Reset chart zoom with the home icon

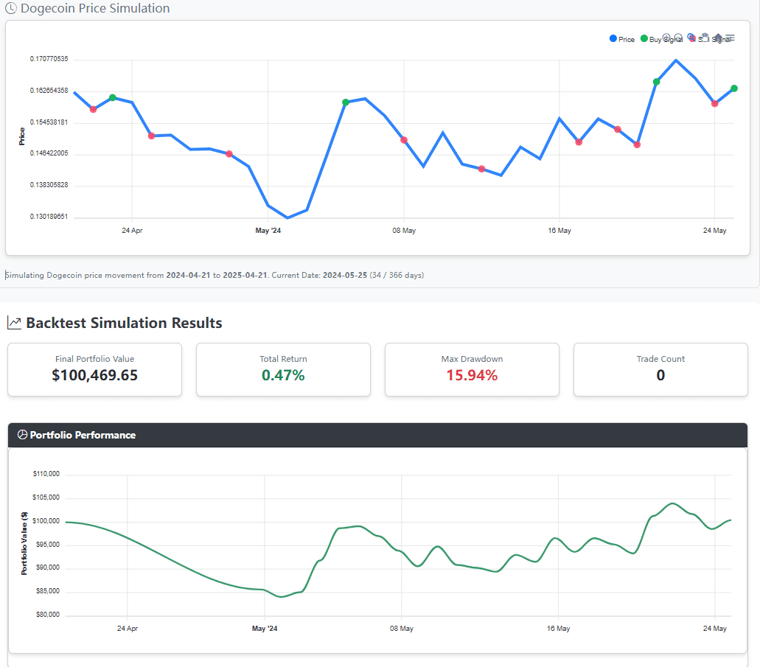pyautogui.click(x=718, y=38)
